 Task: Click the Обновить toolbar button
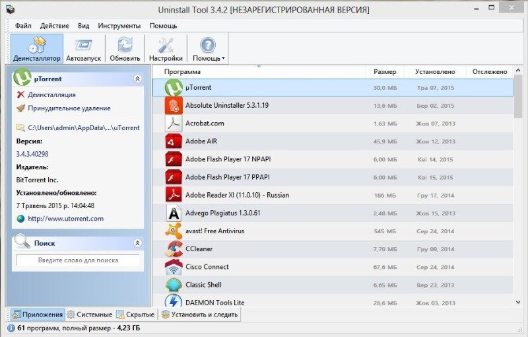pyautogui.click(x=125, y=48)
